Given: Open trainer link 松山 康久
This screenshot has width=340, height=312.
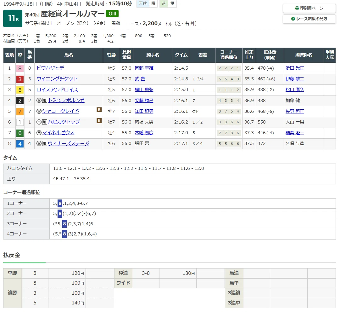Looking at the screenshot, I should (295, 90).
